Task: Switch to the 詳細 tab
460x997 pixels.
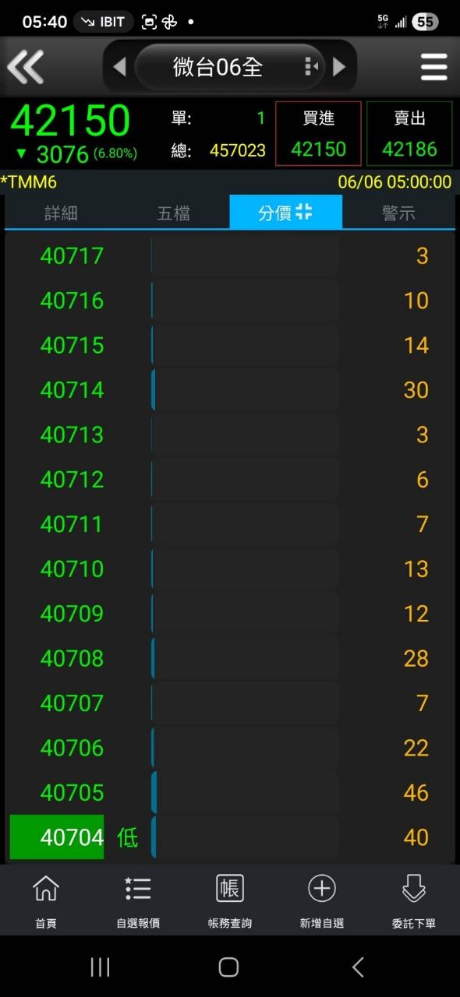Action: tap(61, 213)
